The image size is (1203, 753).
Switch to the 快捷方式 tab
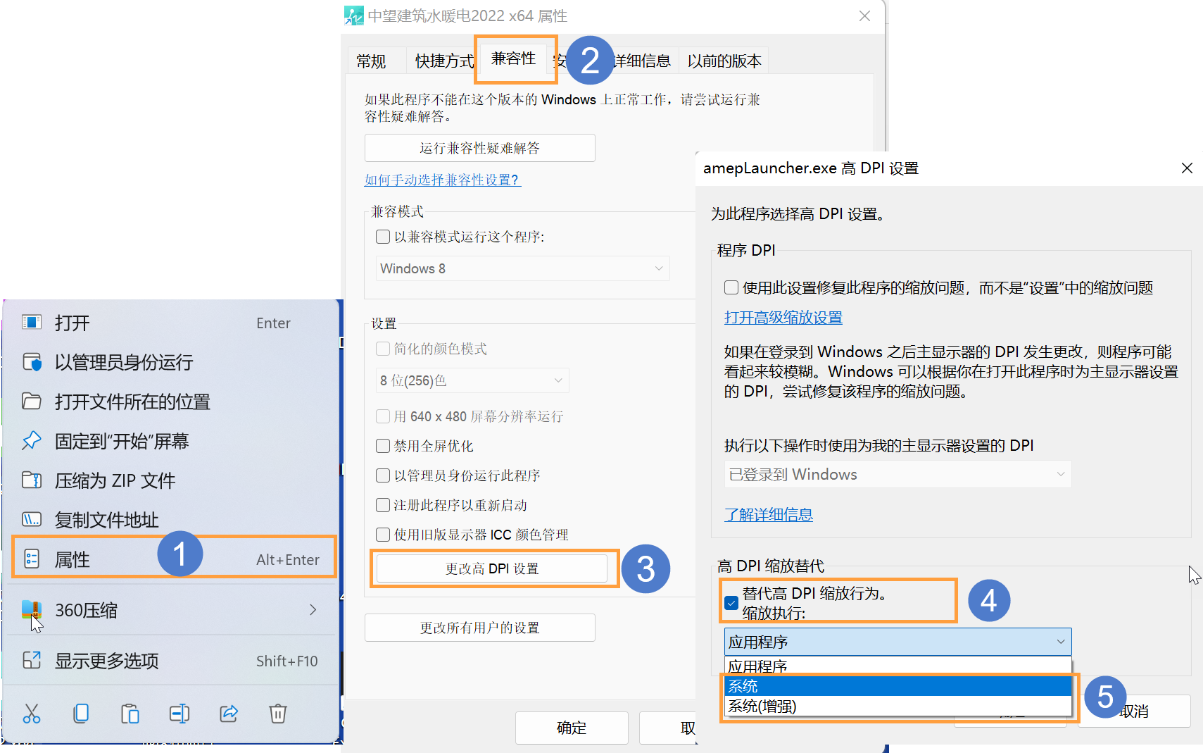tap(444, 61)
